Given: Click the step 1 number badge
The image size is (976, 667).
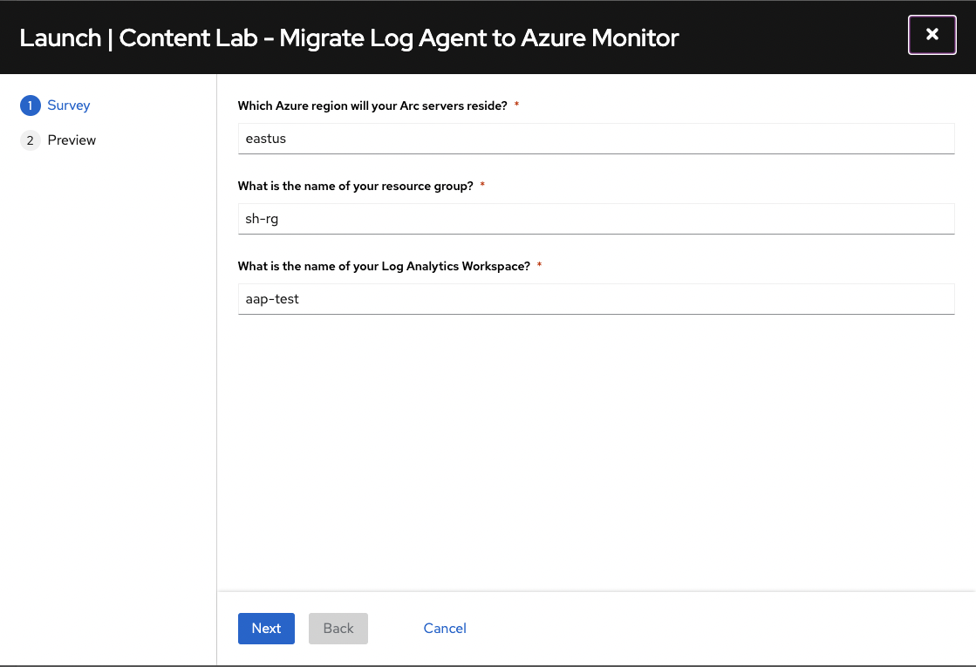Looking at the screenshot, I should (30, 105).
